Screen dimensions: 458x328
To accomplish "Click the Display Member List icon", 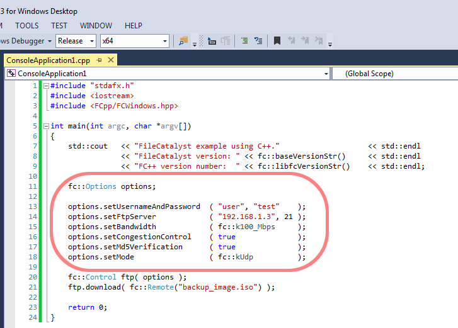I will [x=243, y=41].
